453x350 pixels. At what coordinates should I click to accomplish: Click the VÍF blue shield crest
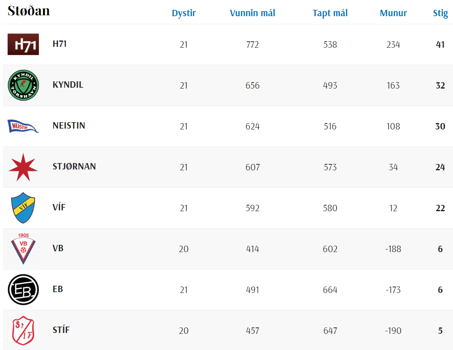pyautogui.click(x=23, y=208)
